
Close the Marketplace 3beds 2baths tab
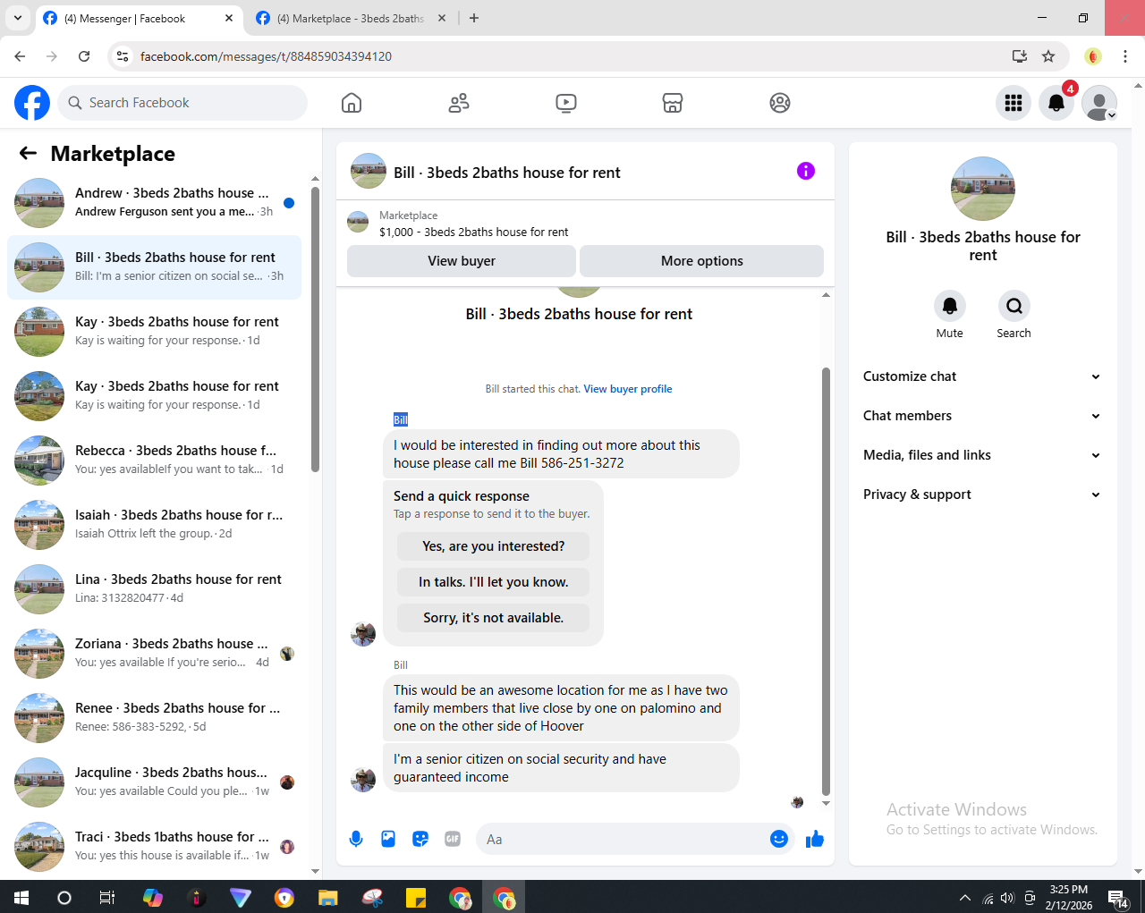pyautogui.click(x=441, y=18)
